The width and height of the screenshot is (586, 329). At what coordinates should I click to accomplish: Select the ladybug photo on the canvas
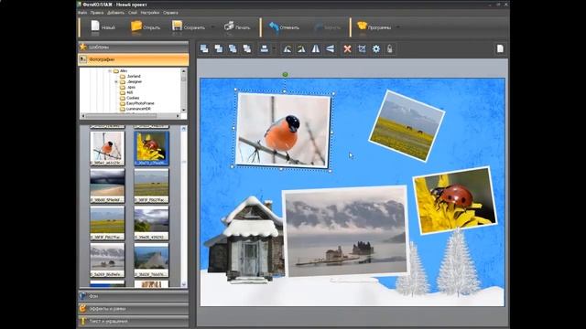[455, 201]
